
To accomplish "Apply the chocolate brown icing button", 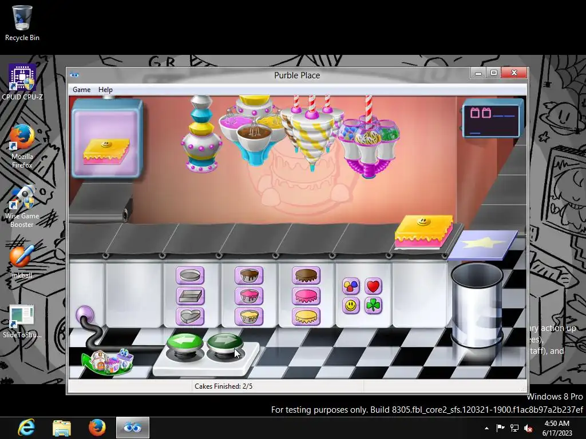I will point(306,276).
